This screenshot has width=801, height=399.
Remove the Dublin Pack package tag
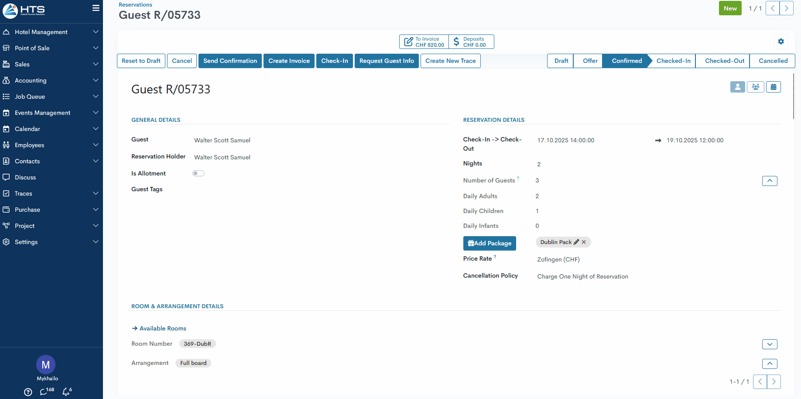pyautogui.click(x=584, y=242)
